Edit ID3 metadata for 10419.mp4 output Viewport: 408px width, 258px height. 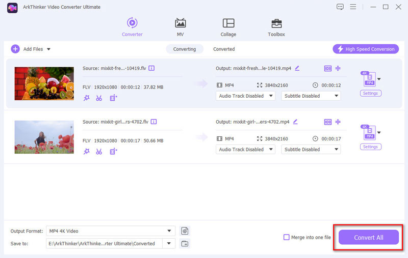tap(327, 69)
